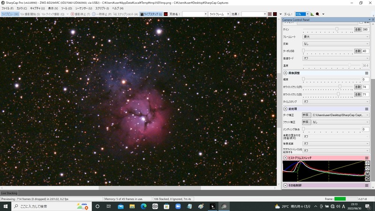This screenshot has width=375, height=211.
Task: Open the ズーム 75% combo box
Action: 301,14
